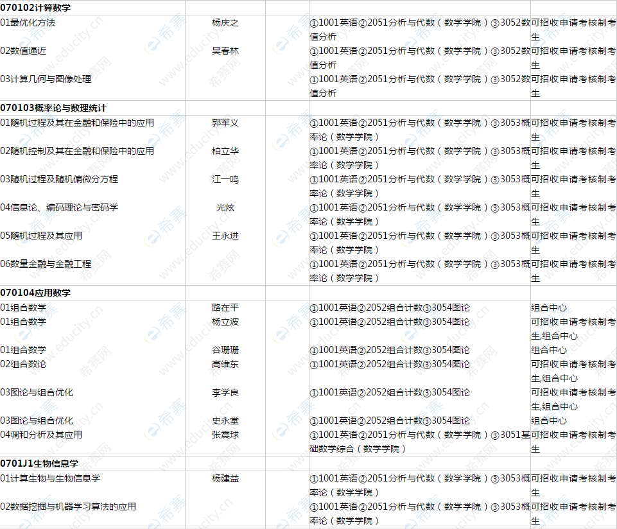Click advisor name 杨庆之
Image resolution: width=617 pixels, height=529 pixels.
(x=226, y=21)
